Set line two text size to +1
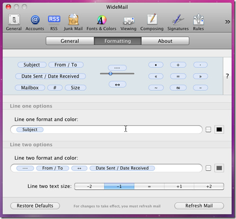The height and width of the screenshot is (219, 236). (179, 187)
